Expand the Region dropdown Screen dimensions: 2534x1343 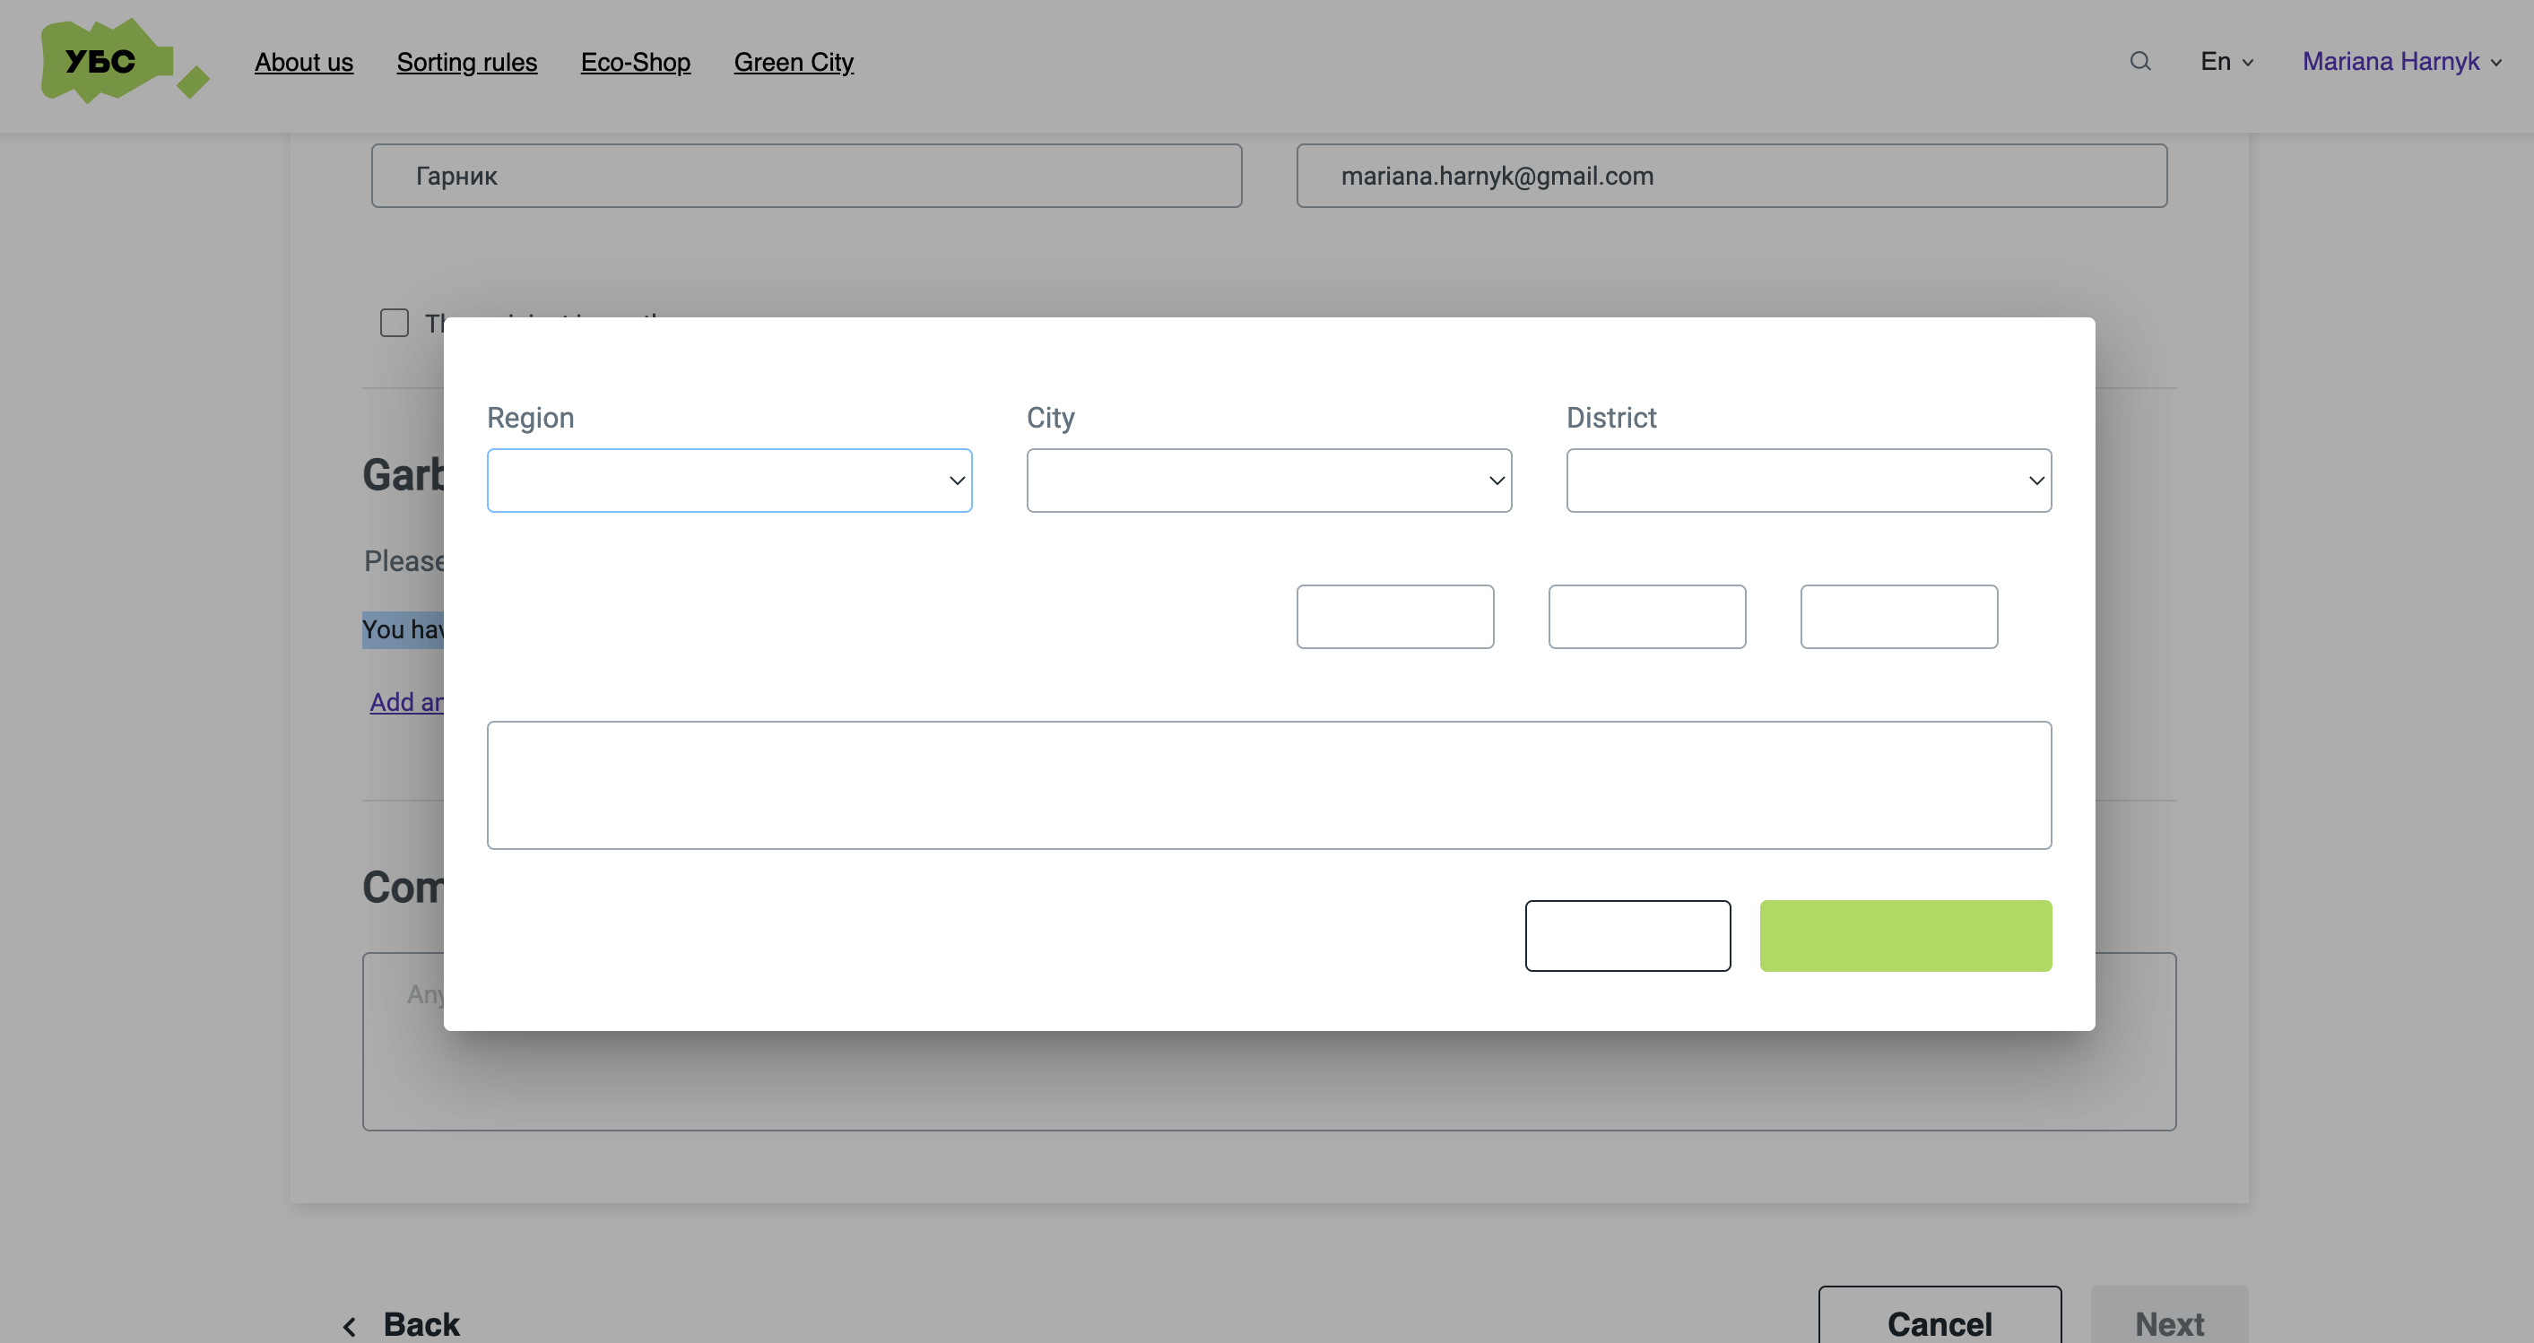(728, 481)
